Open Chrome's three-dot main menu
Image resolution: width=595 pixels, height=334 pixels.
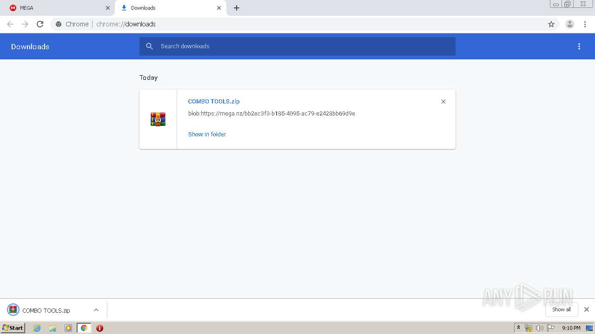pos(585,24)
